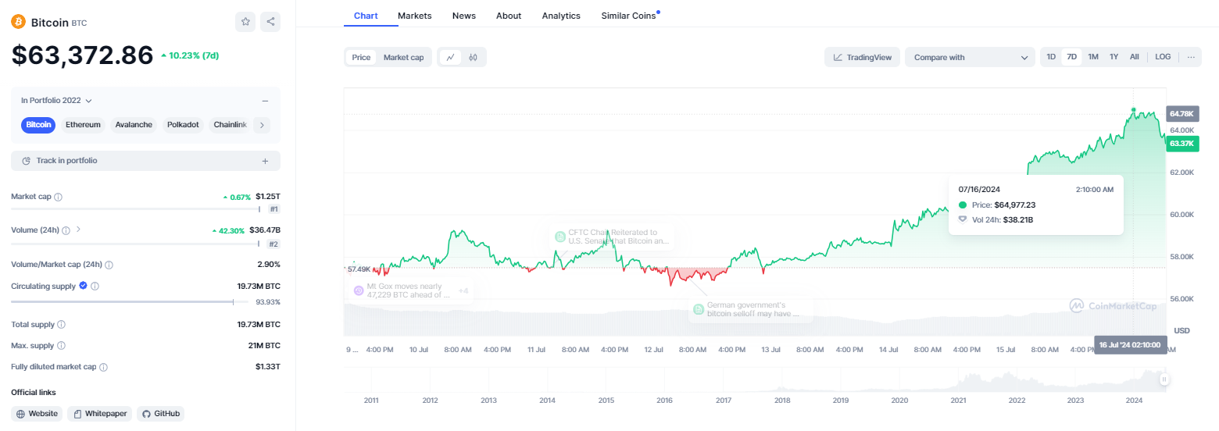Set the chart range to All
This screenshot has height=431, width=1219.
1134,57
